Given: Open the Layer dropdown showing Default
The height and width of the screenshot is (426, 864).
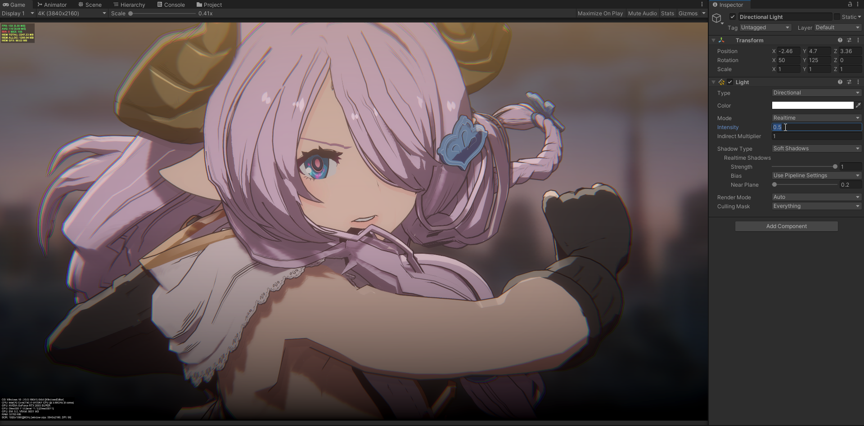Looking at the screenshot, I should (x=837, y=27).
